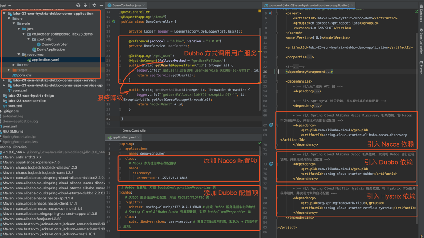Viewport: 424px width, 238px height.
Task: Open the Bean Validation tool window
Action: [421, 41]
